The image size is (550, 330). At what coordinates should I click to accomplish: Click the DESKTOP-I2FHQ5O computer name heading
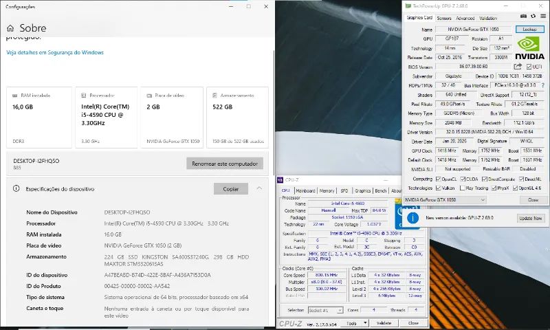click(x=36, y=161)
